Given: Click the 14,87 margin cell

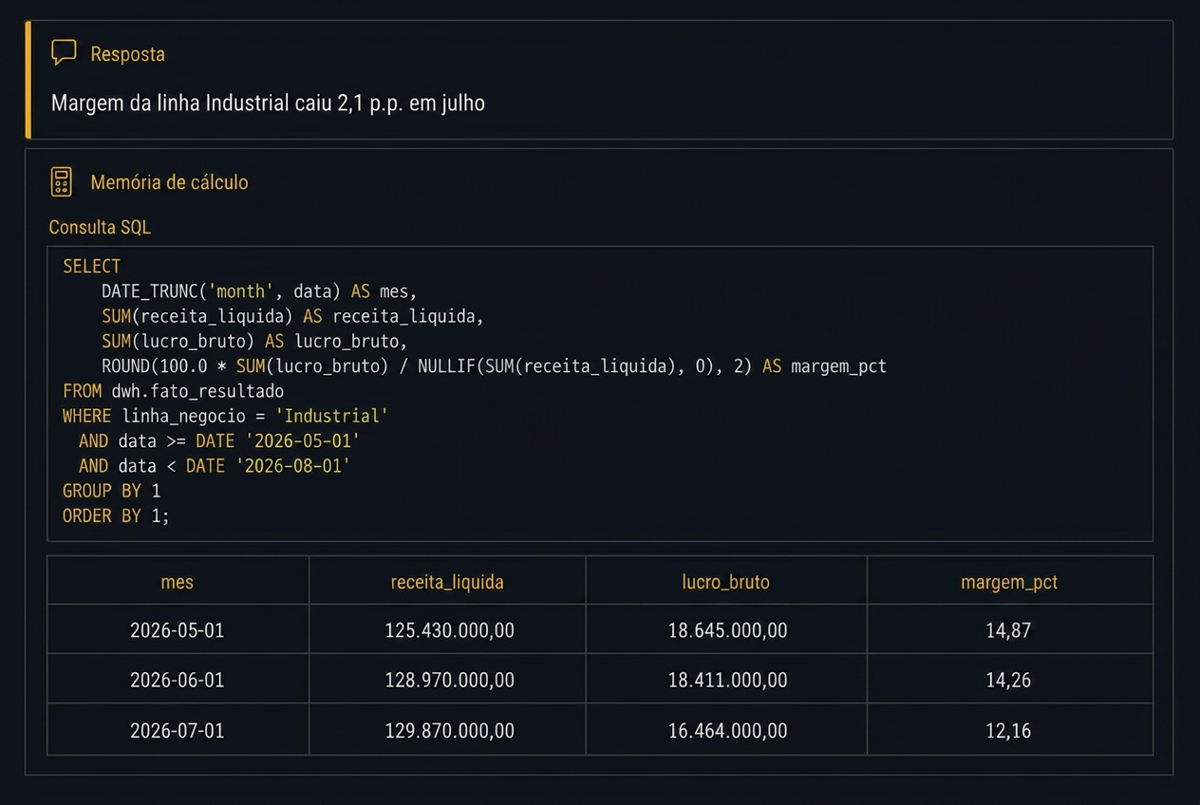Looking at the screenshot, I should point(1009,629).
